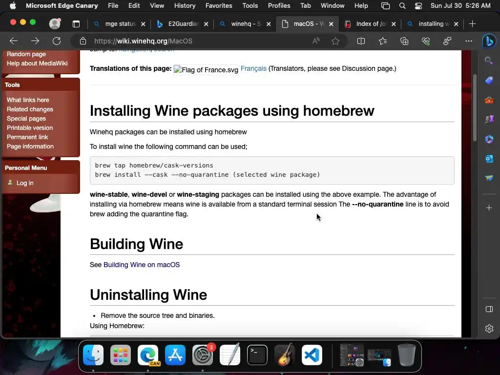Open Terminal from the Dock

(x=257, y=355)
